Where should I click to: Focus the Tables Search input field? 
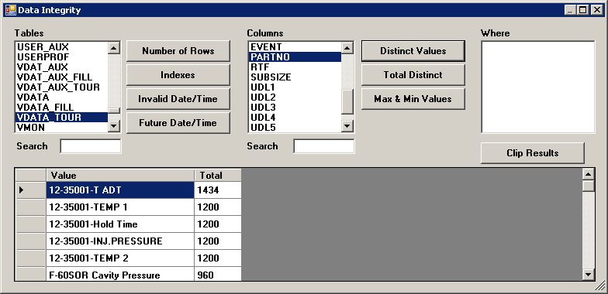[90, 146]
